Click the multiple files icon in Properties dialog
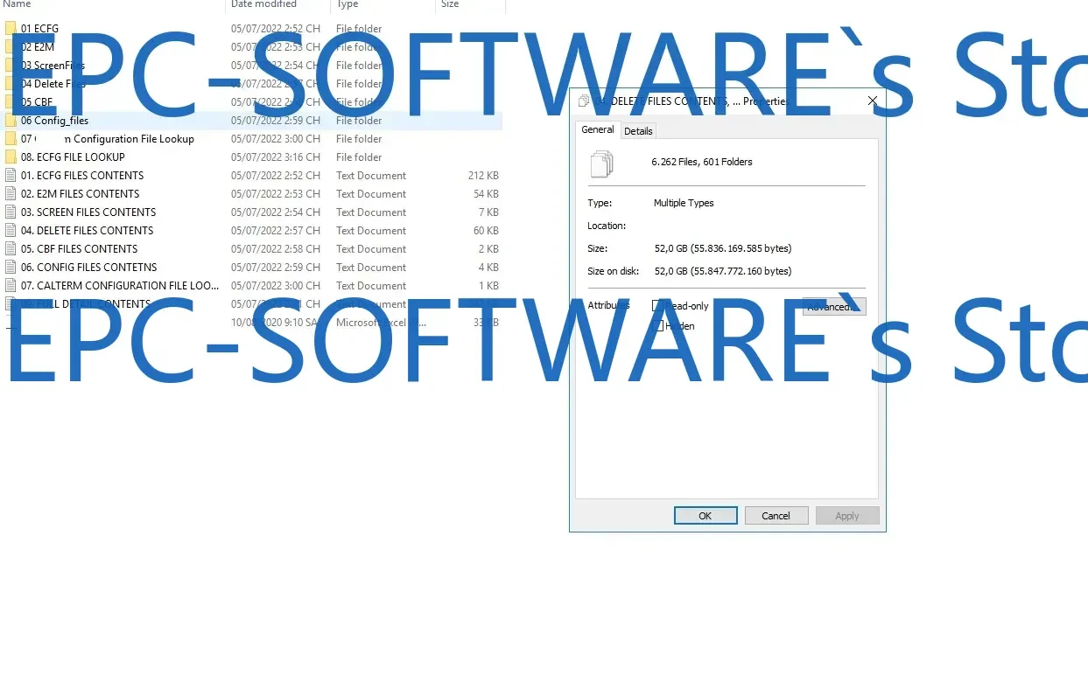 pos(604,162)
